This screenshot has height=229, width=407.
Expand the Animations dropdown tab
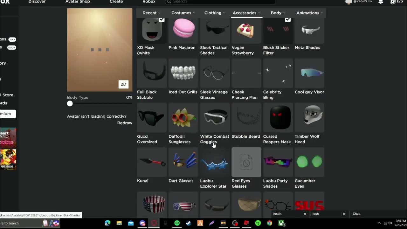[309, 13]
